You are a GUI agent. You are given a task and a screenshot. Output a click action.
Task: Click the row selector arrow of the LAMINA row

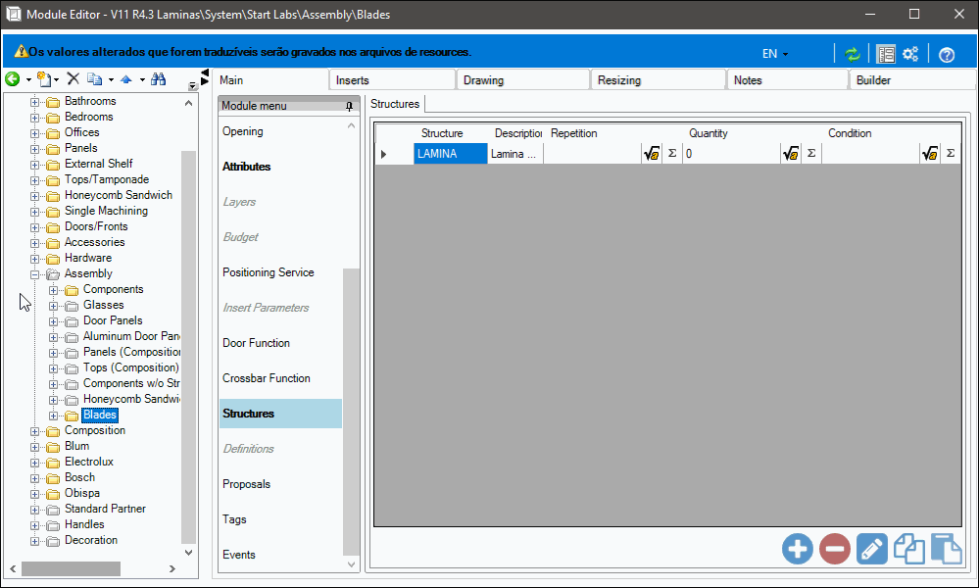point(383,154)
